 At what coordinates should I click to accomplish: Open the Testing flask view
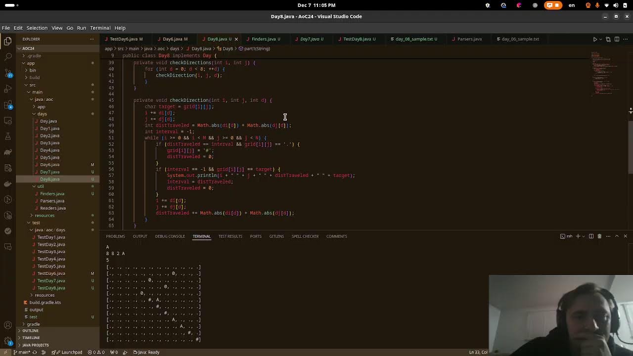pyautogui.click(x=7, y=136)
